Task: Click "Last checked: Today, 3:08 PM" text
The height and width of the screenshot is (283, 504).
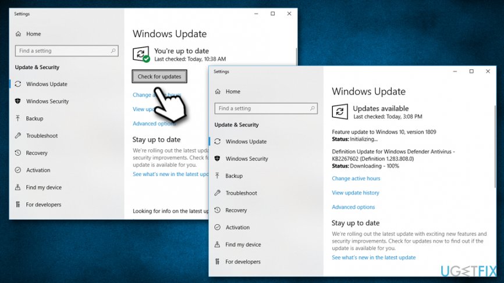Action: (388, 116)
